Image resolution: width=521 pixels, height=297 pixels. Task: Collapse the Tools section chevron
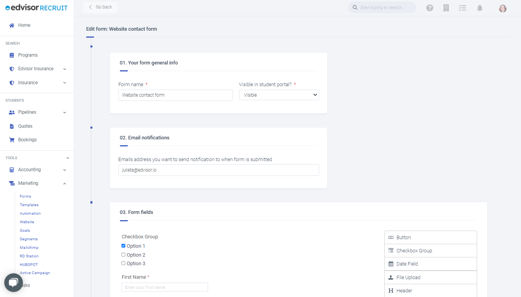[68, 158]
